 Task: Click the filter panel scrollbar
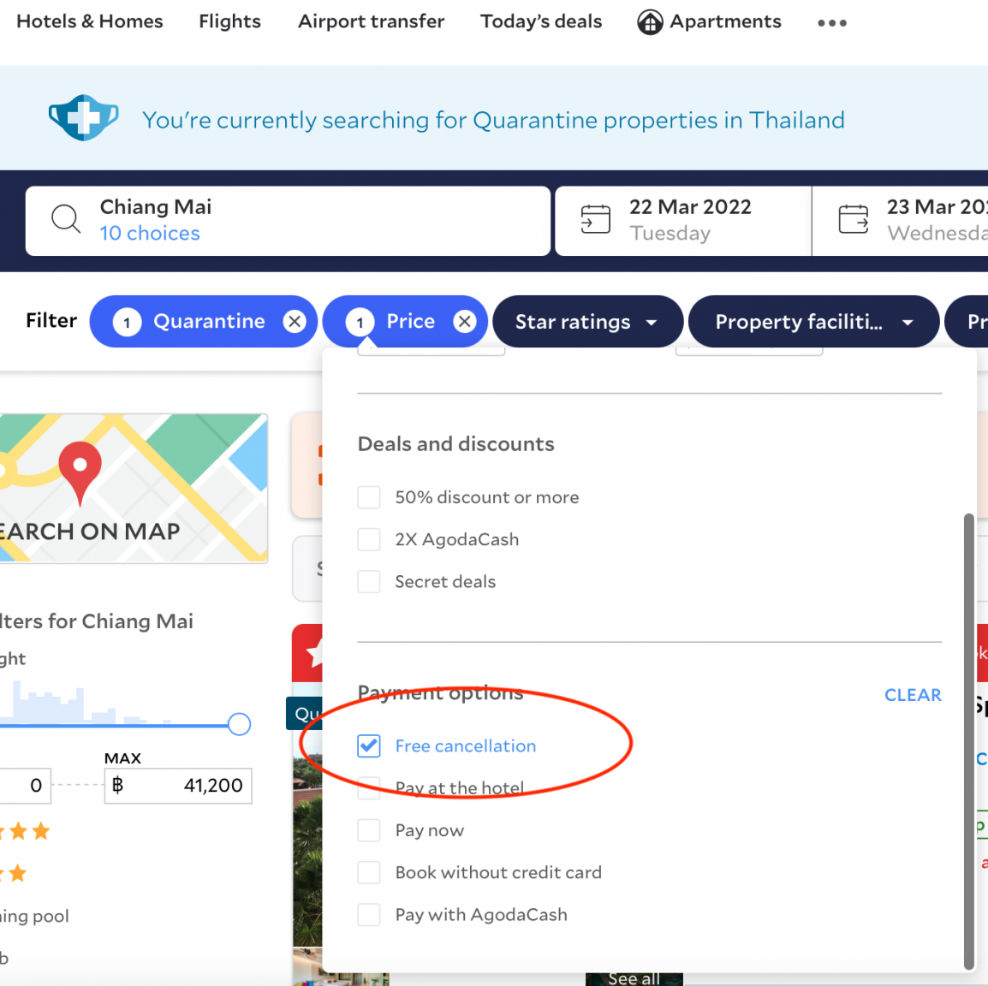pos(969,741)
